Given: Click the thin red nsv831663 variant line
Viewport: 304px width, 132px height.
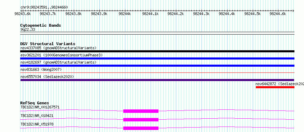Looking at the screenshot, I should [157, 73].
